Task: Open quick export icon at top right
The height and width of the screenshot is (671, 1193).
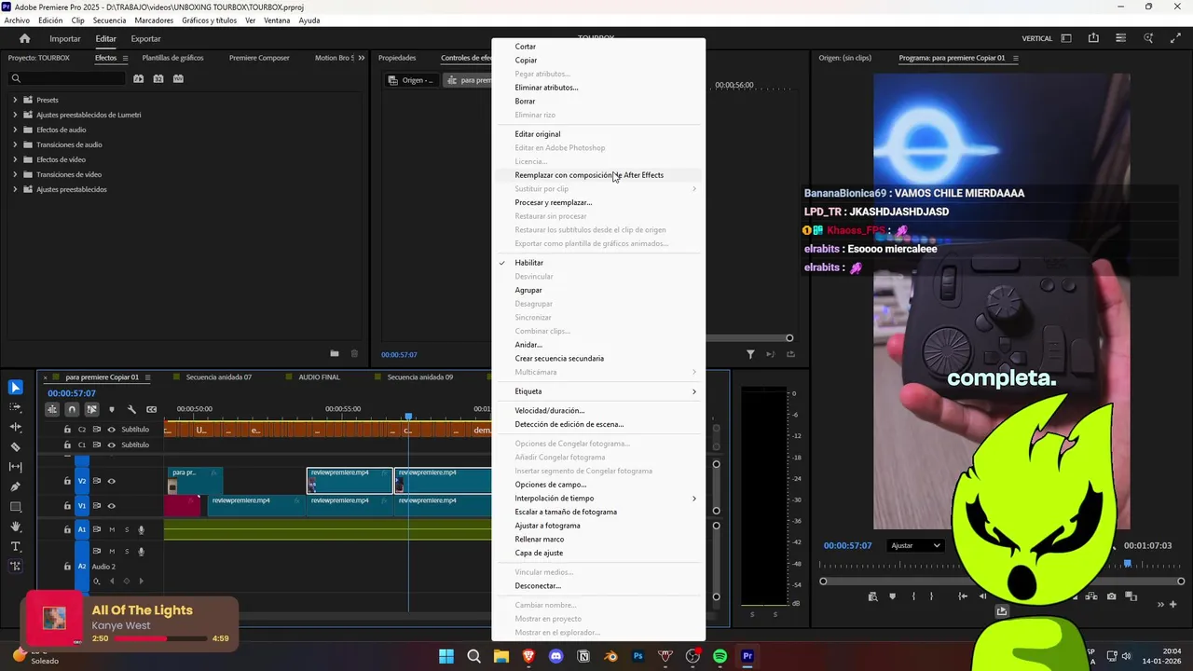Action: 1093,38
